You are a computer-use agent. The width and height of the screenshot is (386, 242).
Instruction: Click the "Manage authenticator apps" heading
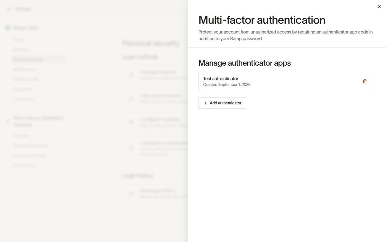point(245,63)
